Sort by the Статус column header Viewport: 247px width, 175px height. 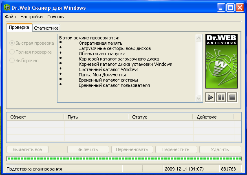[161, 117]
